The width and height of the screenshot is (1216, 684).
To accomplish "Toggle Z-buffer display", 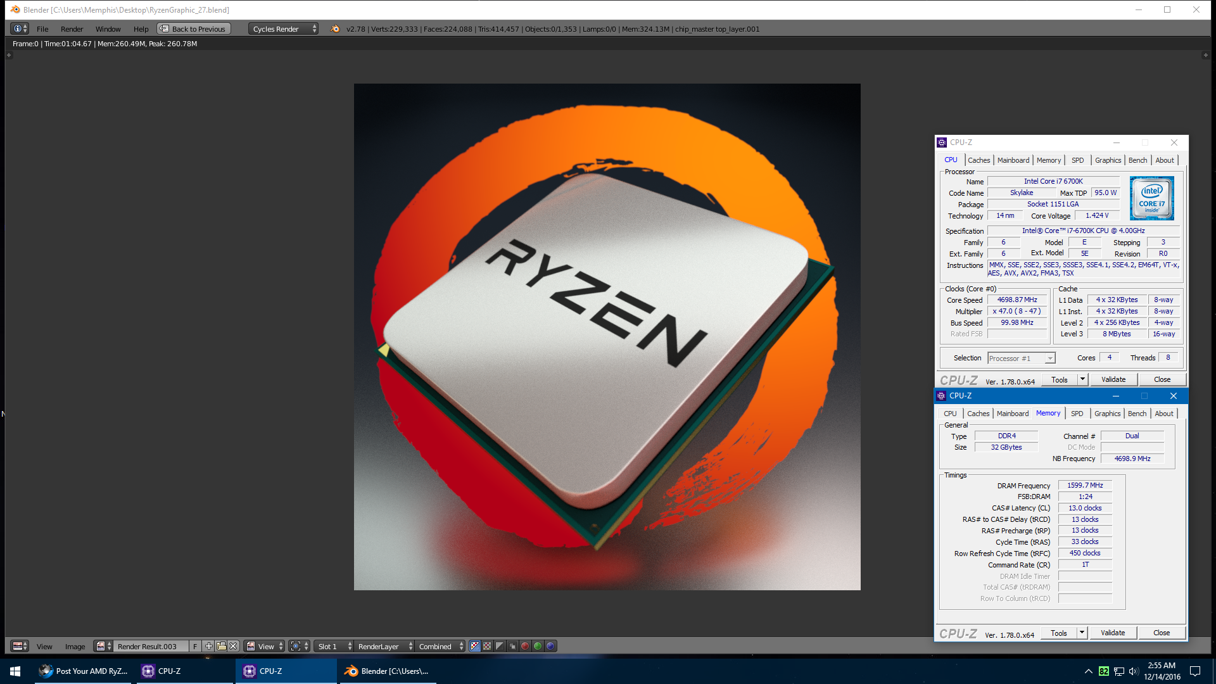I will [512, 646].
